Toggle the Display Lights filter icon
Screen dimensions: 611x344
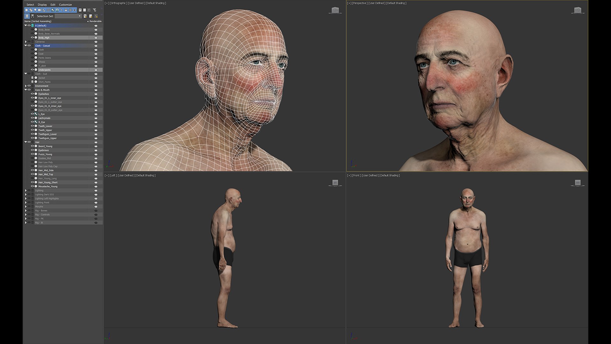35,10
